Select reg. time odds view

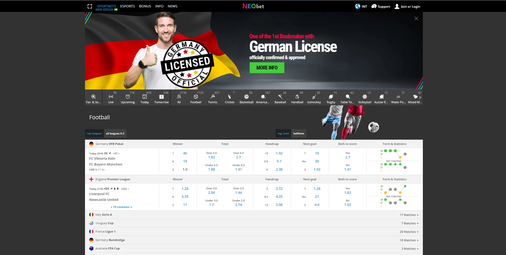pos(283,133)
